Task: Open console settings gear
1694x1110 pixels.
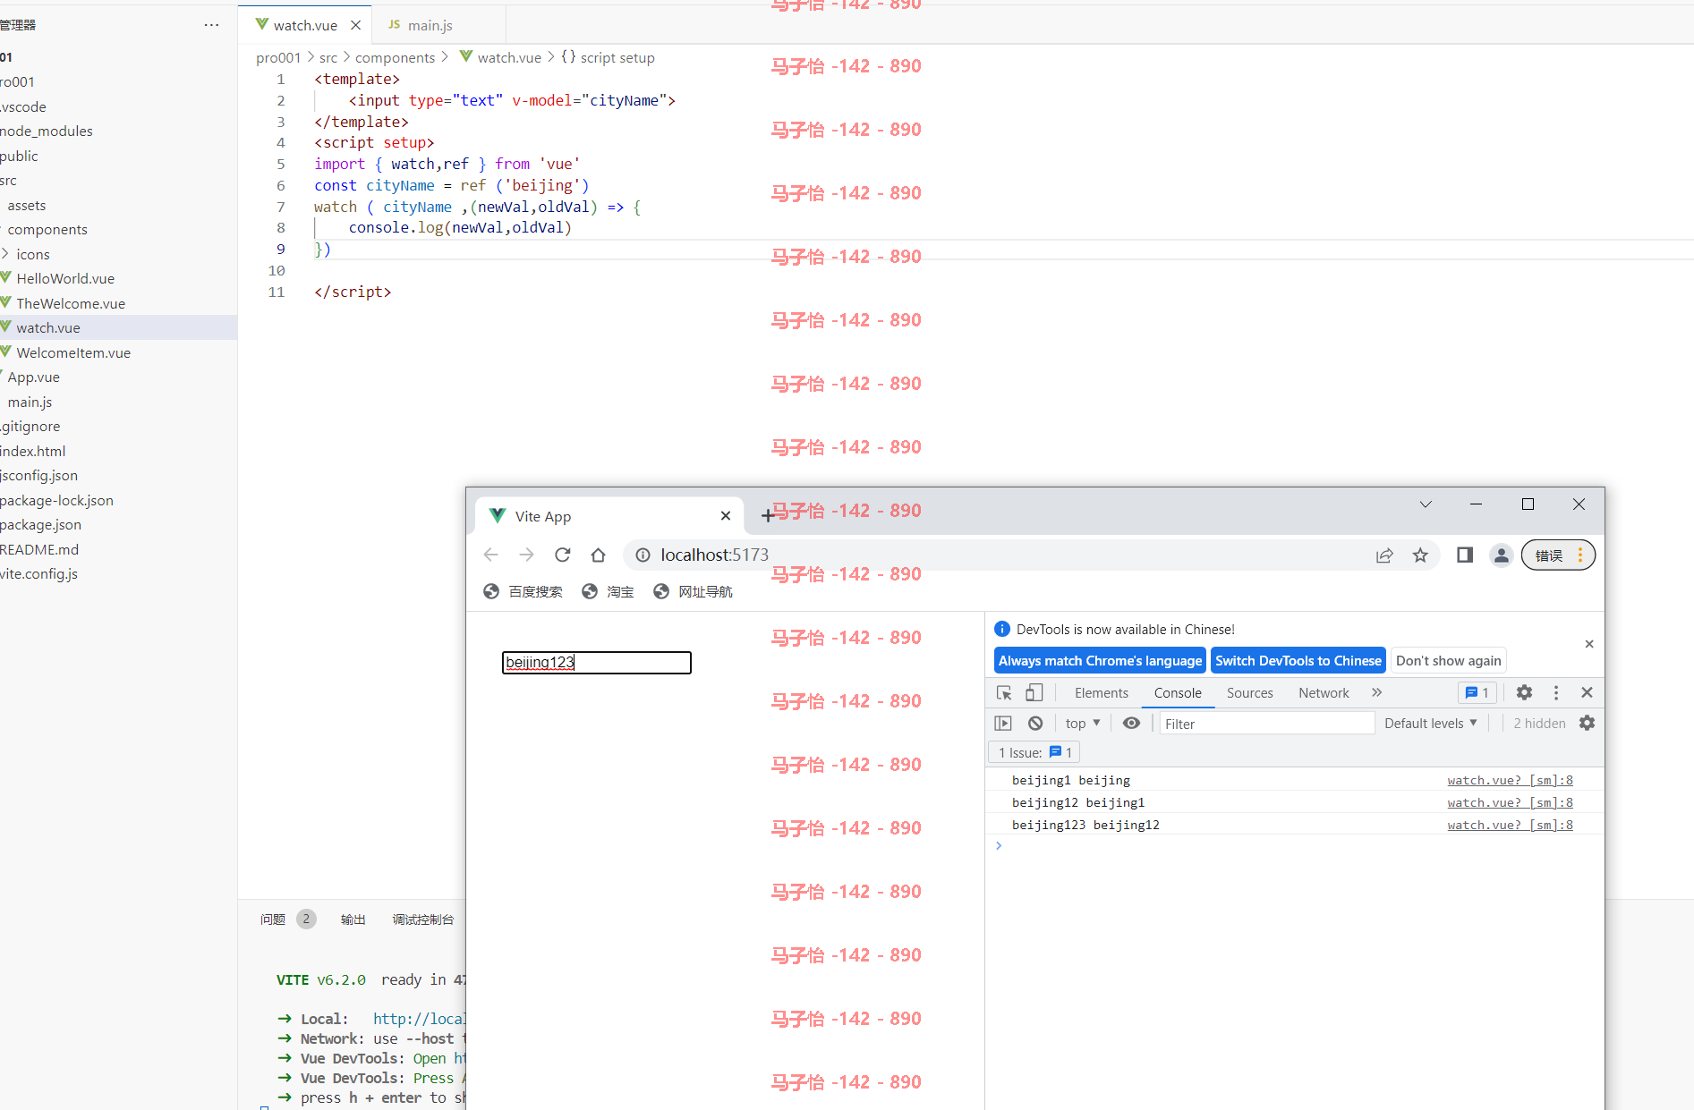Action: (x=1587, y=723)
